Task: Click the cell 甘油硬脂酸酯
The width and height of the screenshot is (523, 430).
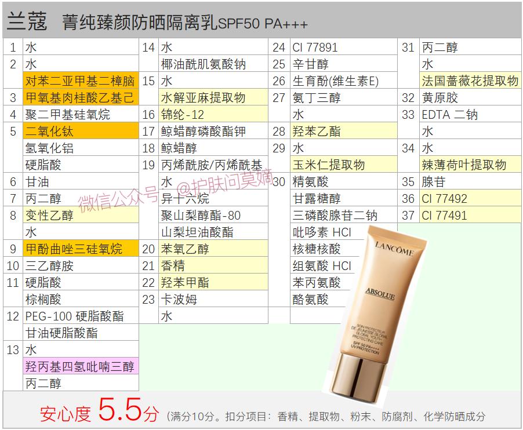Action: point(81,333)
